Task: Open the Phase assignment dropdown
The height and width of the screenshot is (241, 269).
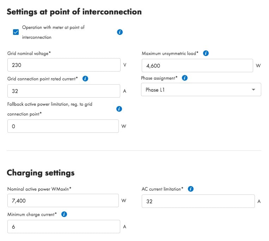Action: (x=201, y=89)
